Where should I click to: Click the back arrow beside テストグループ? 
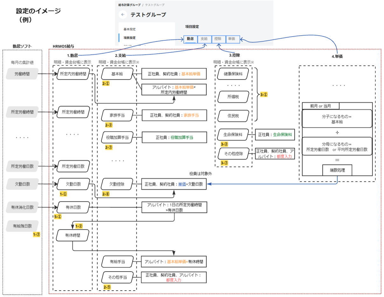click(123, 15)
